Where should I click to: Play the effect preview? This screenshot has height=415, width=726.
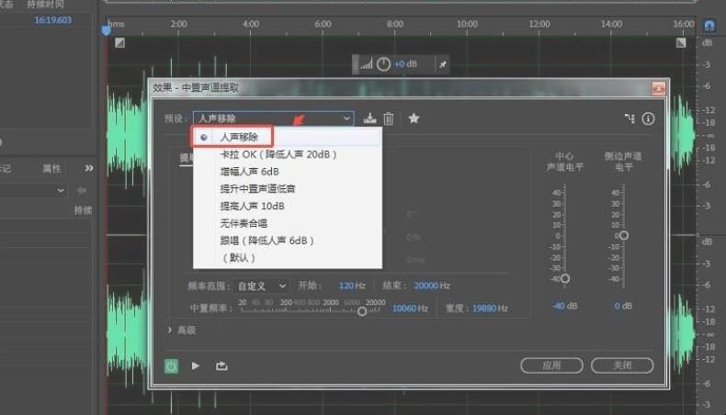click(x=196, y=366)
